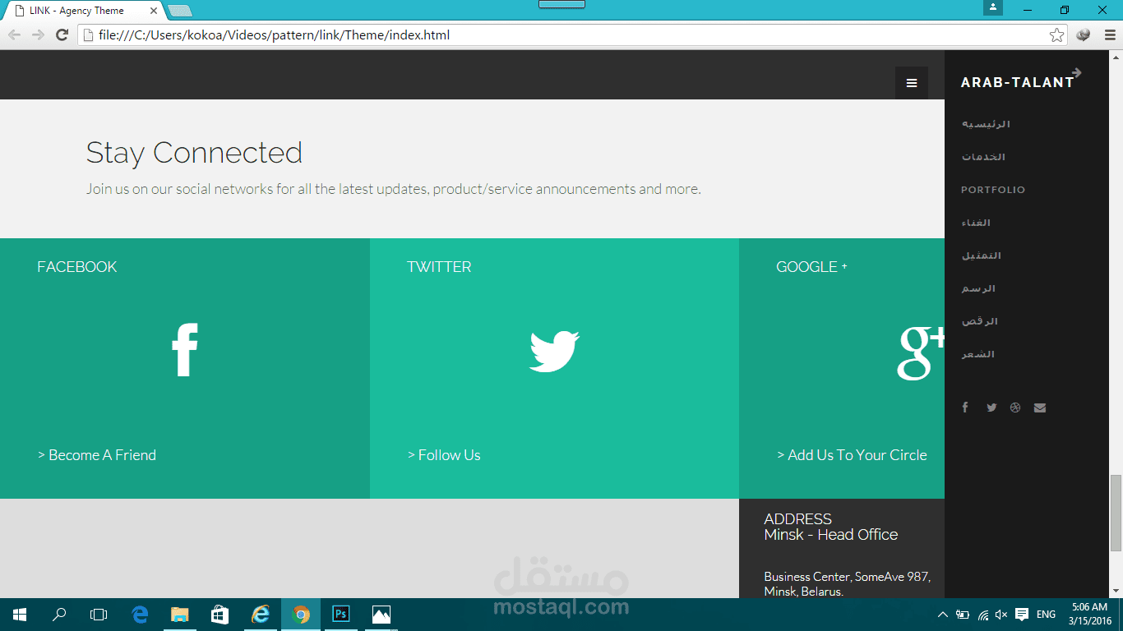This screenshot has height=631, width=1123.
Task: Toggle the hamburger navigation menu
Action: (911, 82)
